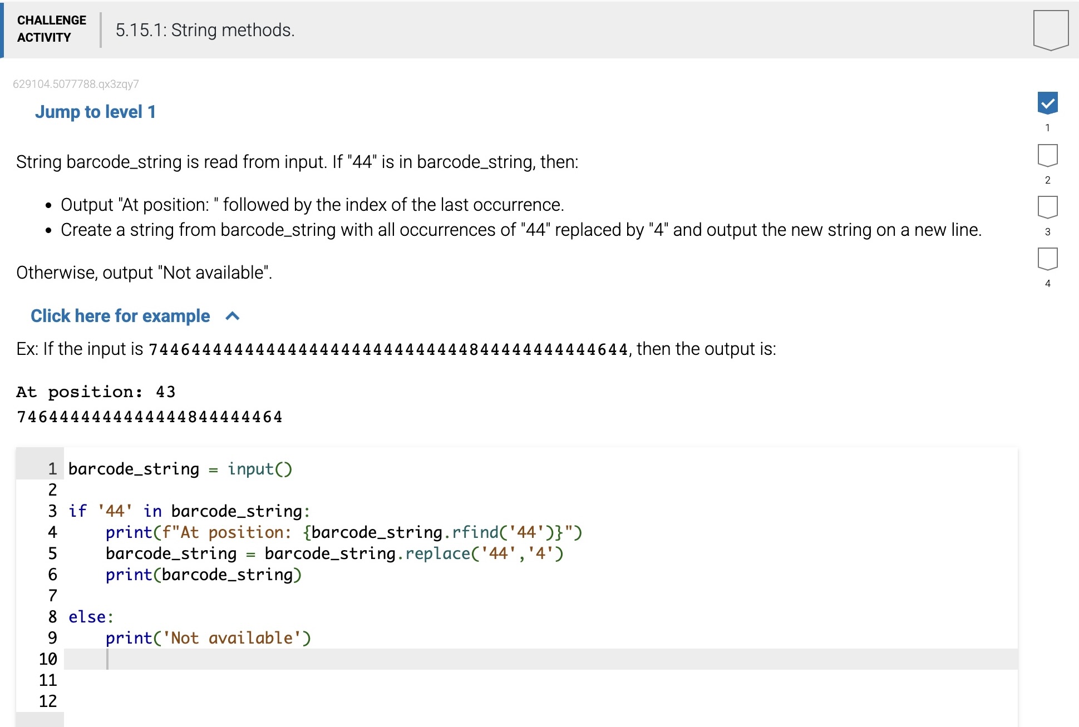Go to level 2 badge
This screenshot has width=1079, height=727.
pos(1047,155)
